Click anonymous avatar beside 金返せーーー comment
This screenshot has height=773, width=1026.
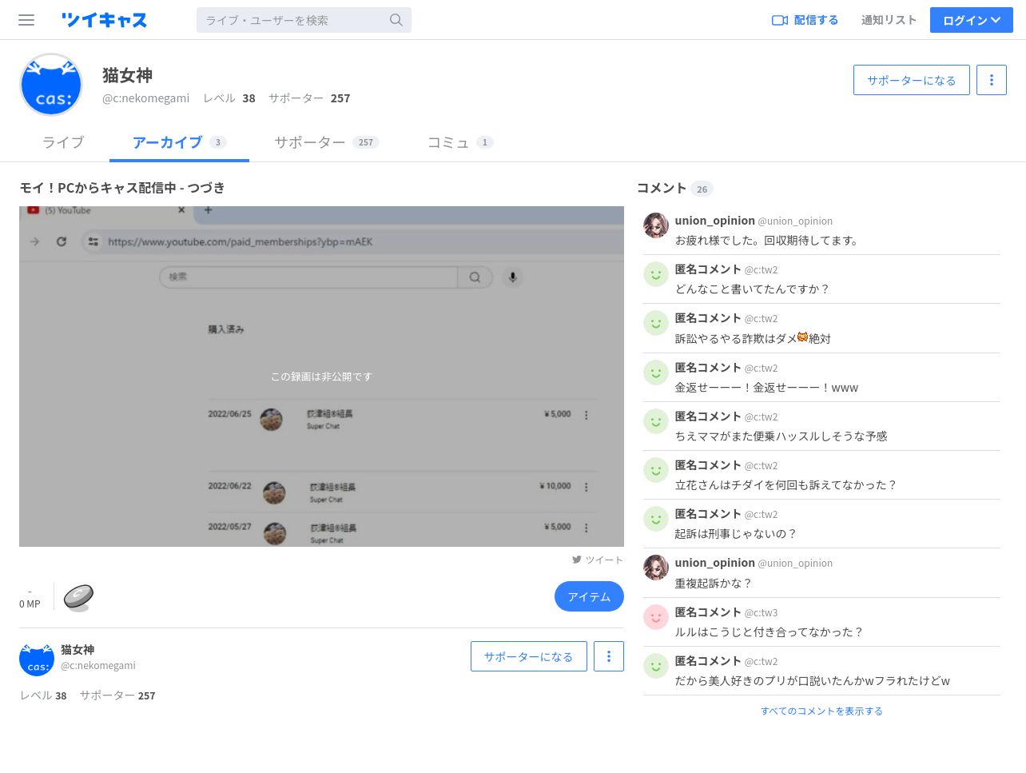pyautogui.click(x=656, y=373)
